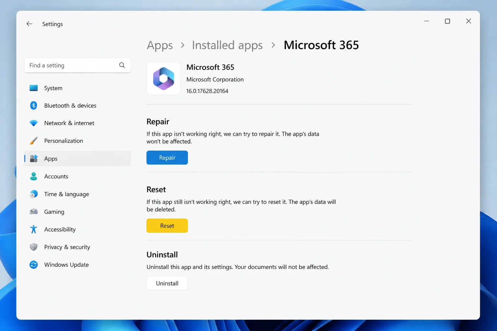The height and width of the screenshot is (331, 497).
Task: Click the Repair section heading
Action: tap(158, 122)
